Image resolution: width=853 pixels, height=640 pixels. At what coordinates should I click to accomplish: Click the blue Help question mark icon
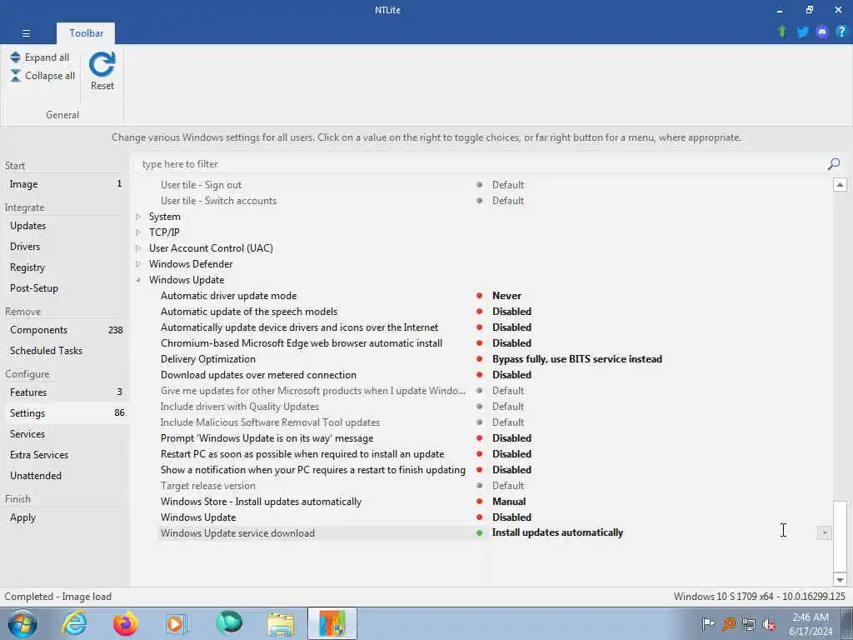coord(841,32)
